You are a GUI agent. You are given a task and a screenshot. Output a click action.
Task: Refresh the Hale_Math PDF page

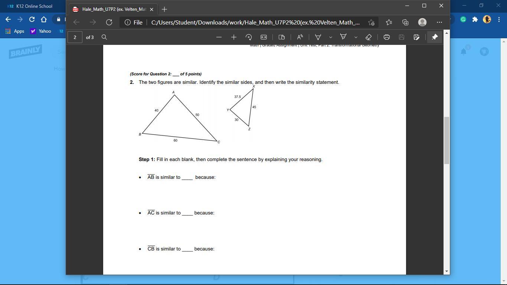(x=109, y=22)
